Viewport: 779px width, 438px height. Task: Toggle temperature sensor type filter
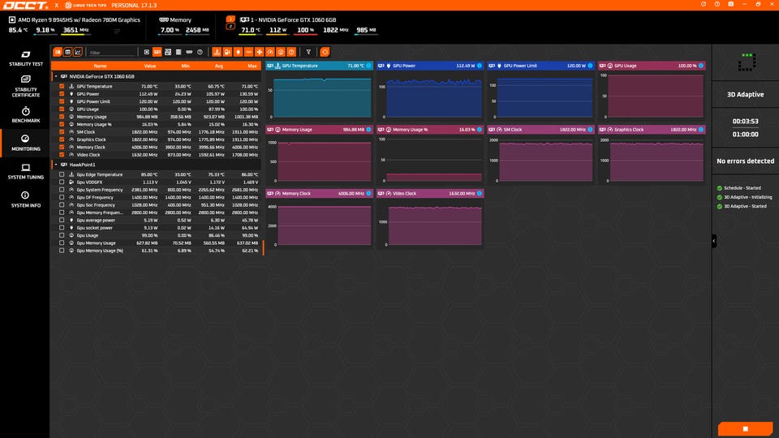[217, 52]
